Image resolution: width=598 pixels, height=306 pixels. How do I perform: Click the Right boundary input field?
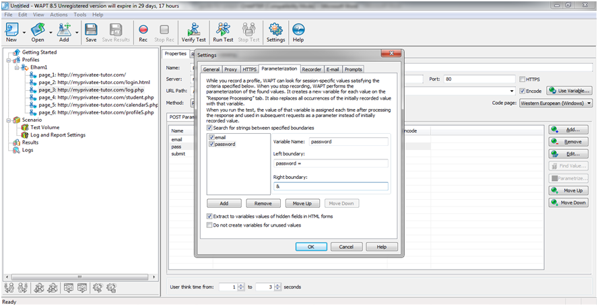point(331,186)
